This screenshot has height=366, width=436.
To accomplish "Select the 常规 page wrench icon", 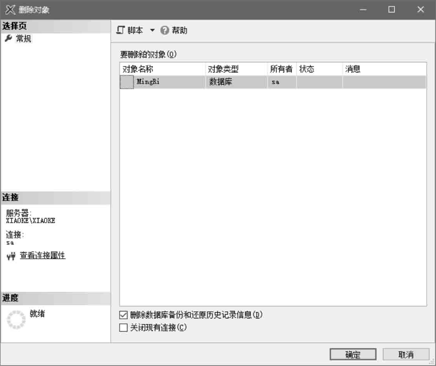I will click(x=8, y=39).
